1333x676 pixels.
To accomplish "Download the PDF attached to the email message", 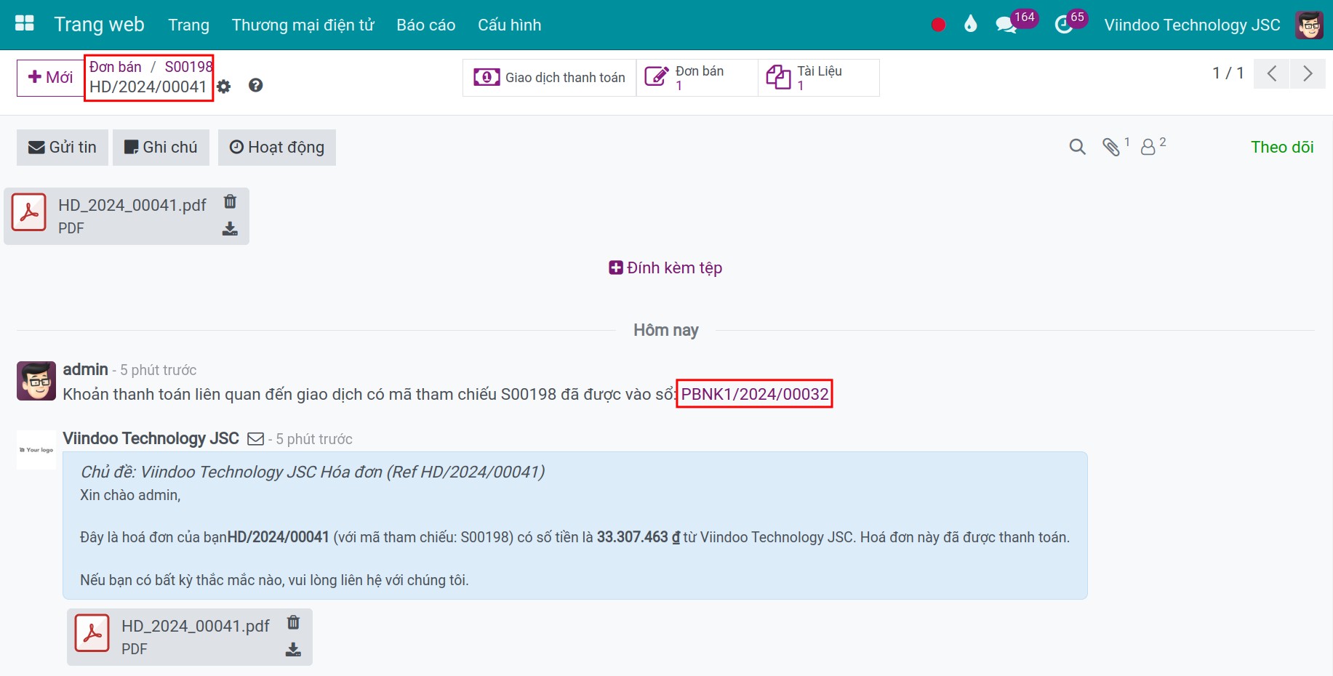I will point(293,650).
